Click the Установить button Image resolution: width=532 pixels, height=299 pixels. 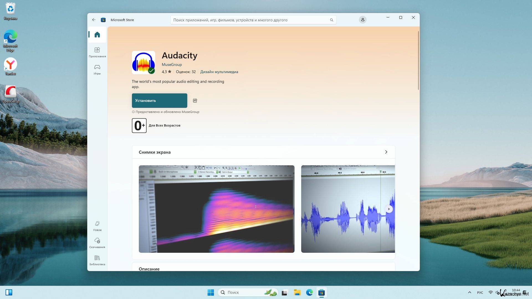159,100
